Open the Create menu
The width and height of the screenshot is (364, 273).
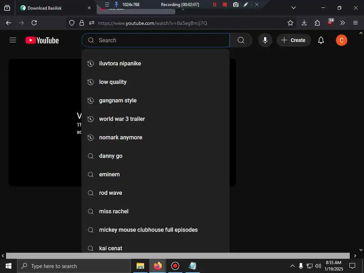[x=293, y=40]
